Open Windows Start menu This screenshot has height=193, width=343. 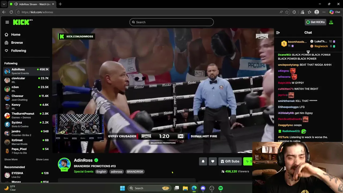[x=122, y=188]
